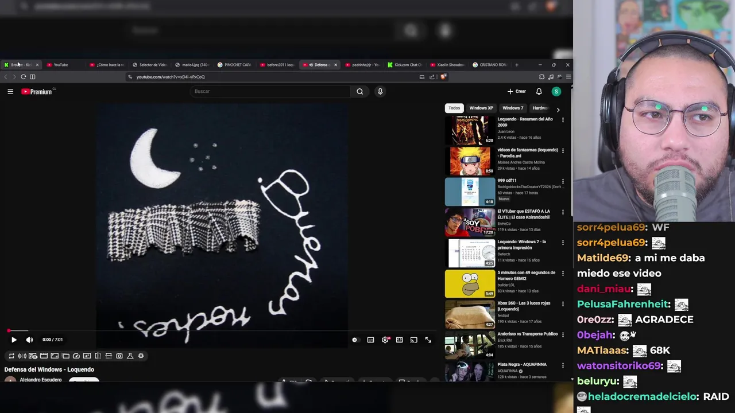
Task: Switch to the YouTube browser tab
Action: click(x=63, y=65)
